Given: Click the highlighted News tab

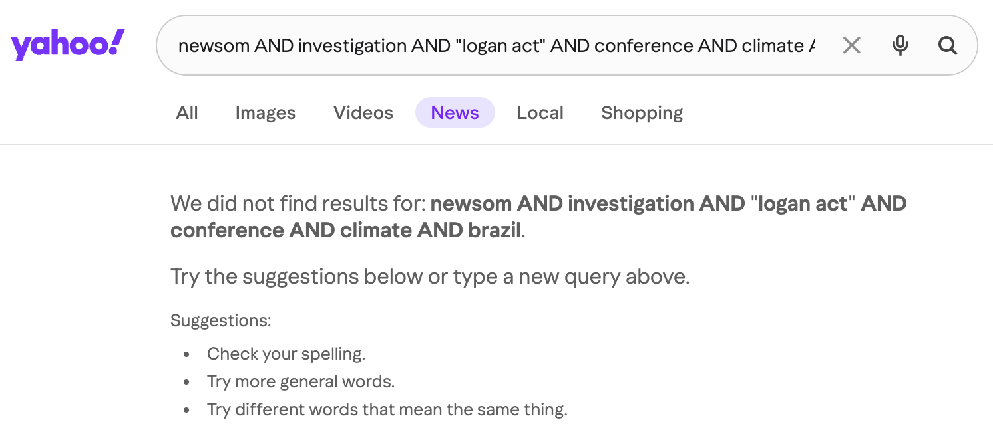Looking at the screenshot, I should (455, 113).
